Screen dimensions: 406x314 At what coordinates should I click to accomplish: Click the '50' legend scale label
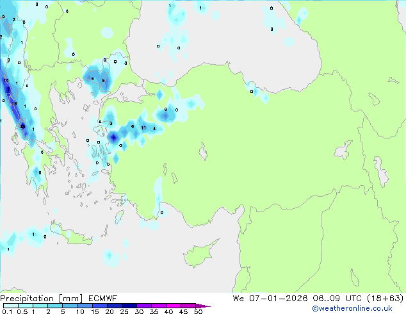pyautogui.click(x=198, y=311)
